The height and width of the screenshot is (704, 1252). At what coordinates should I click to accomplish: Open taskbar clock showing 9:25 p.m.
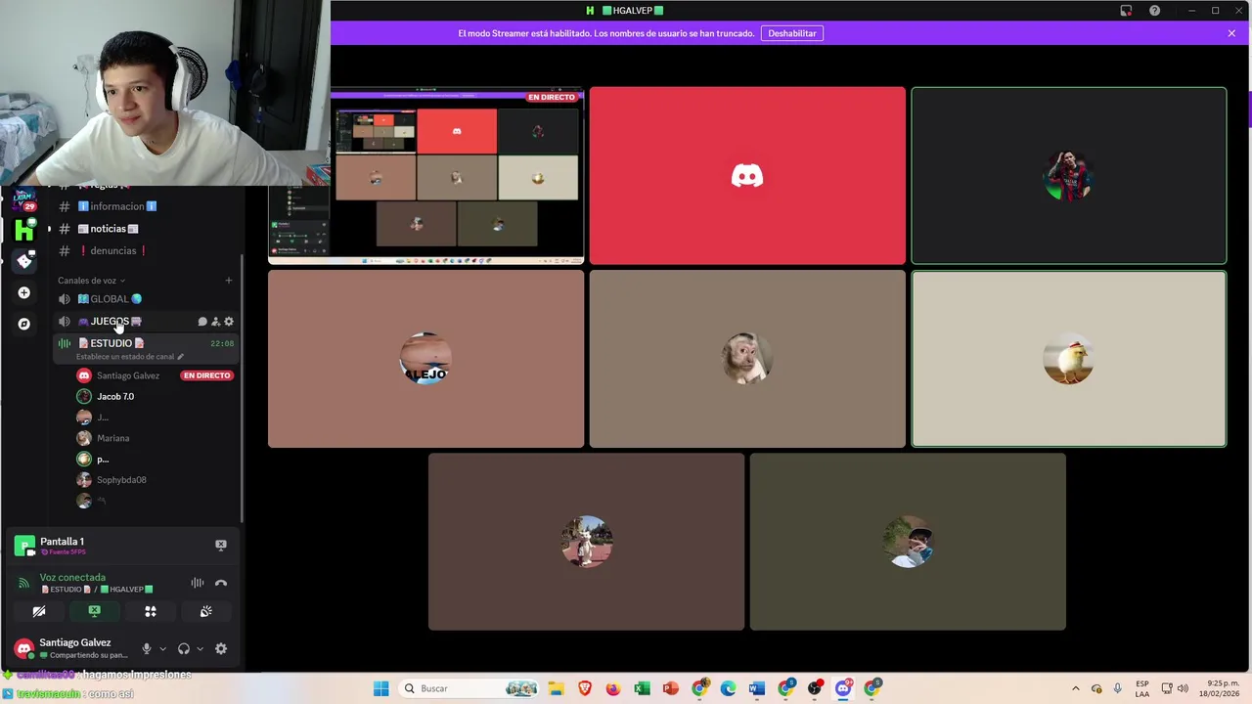click(1221, 688)
